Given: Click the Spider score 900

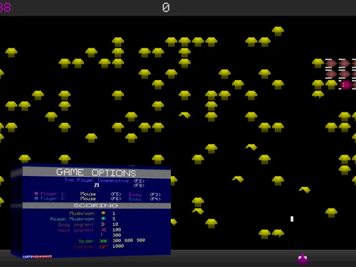Looking at the screenshot, I should (x=141, y=240).
